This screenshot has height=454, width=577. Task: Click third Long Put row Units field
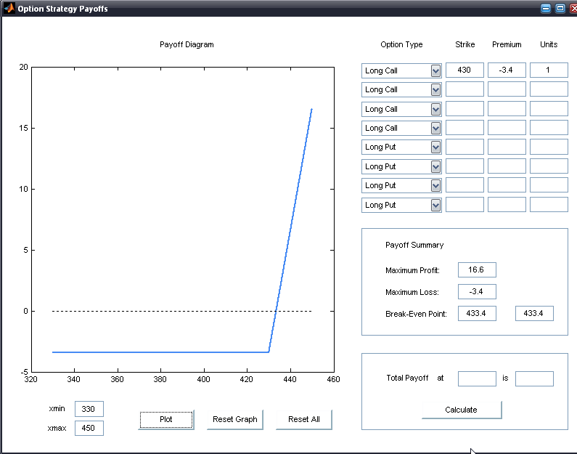(549, 185)
